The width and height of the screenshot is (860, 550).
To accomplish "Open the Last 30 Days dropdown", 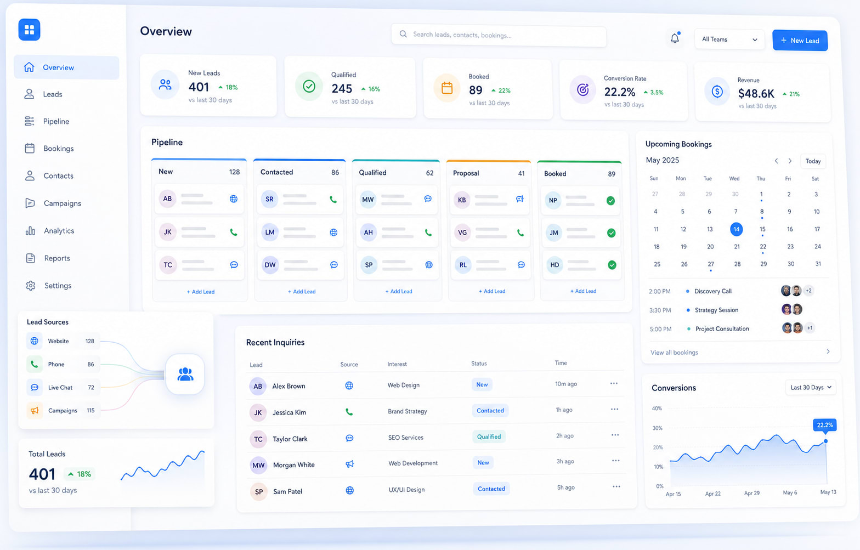I will [x=811, y=387].
